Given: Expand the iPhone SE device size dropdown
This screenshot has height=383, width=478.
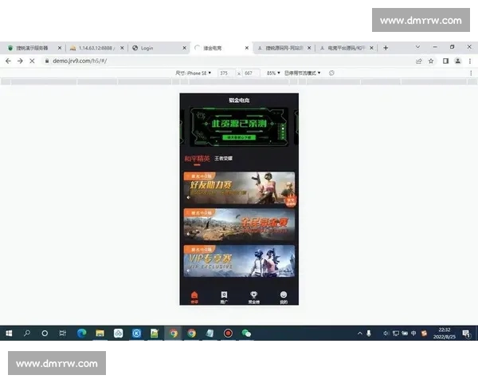Looking at the screenshot, I should (194, 73).
